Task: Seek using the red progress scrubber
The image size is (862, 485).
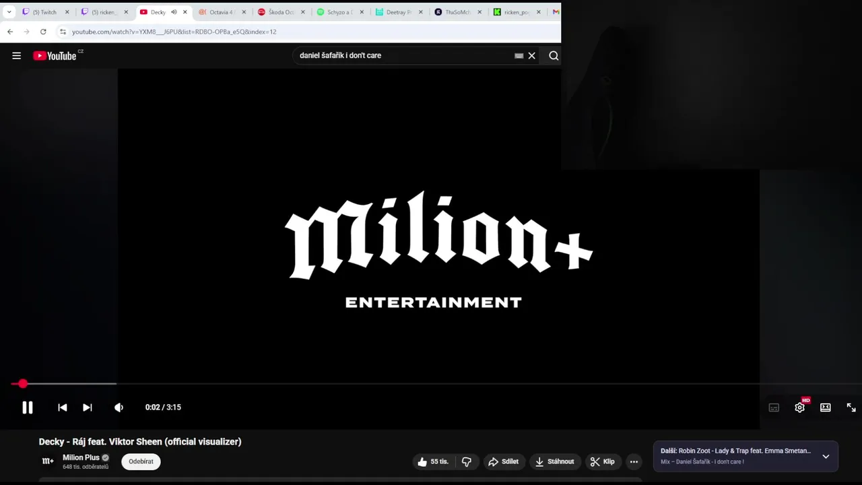Action: tap(23, 383)
